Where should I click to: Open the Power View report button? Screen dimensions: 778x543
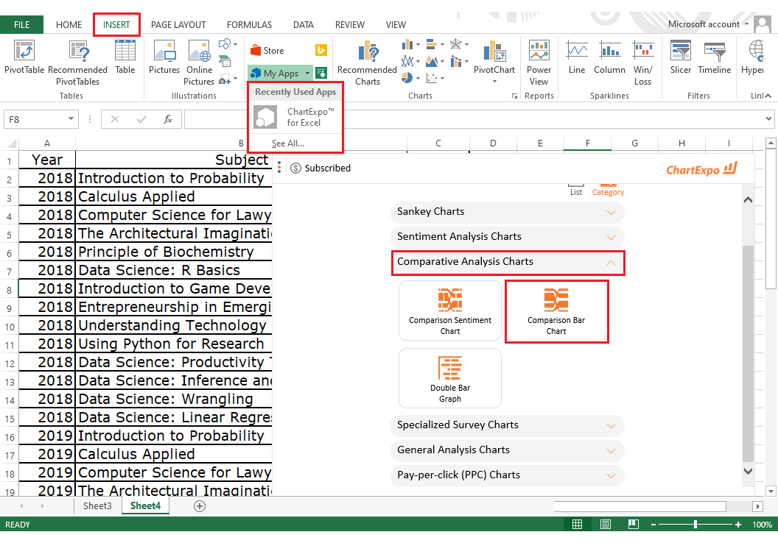539,62
